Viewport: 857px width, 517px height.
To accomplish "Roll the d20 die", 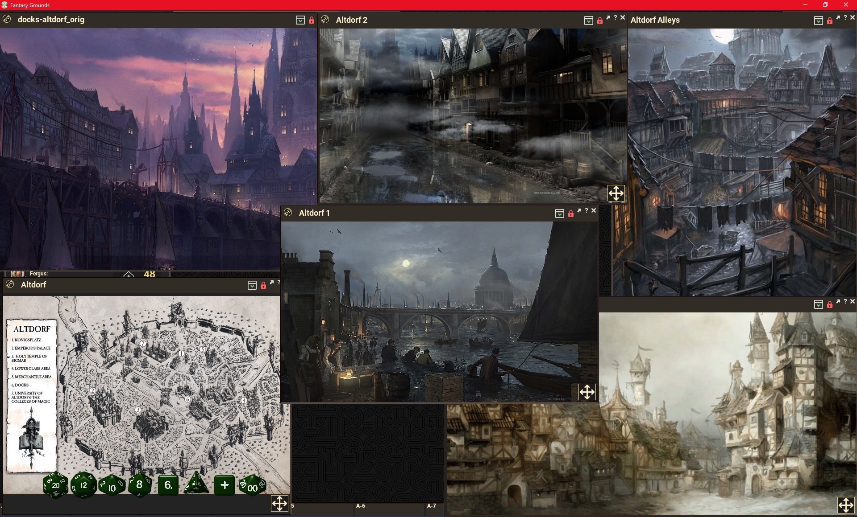I will click(x=56, y=485).
